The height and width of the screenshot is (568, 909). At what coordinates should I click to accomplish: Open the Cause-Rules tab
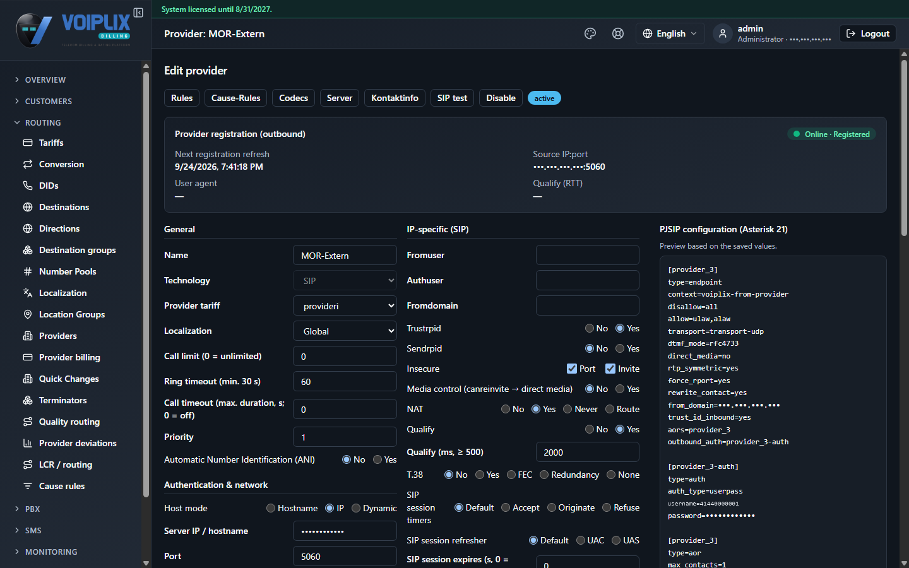[236, 98]
